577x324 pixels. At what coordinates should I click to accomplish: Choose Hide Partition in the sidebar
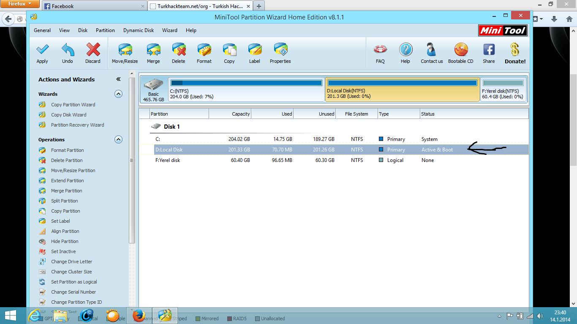(65, 241)
